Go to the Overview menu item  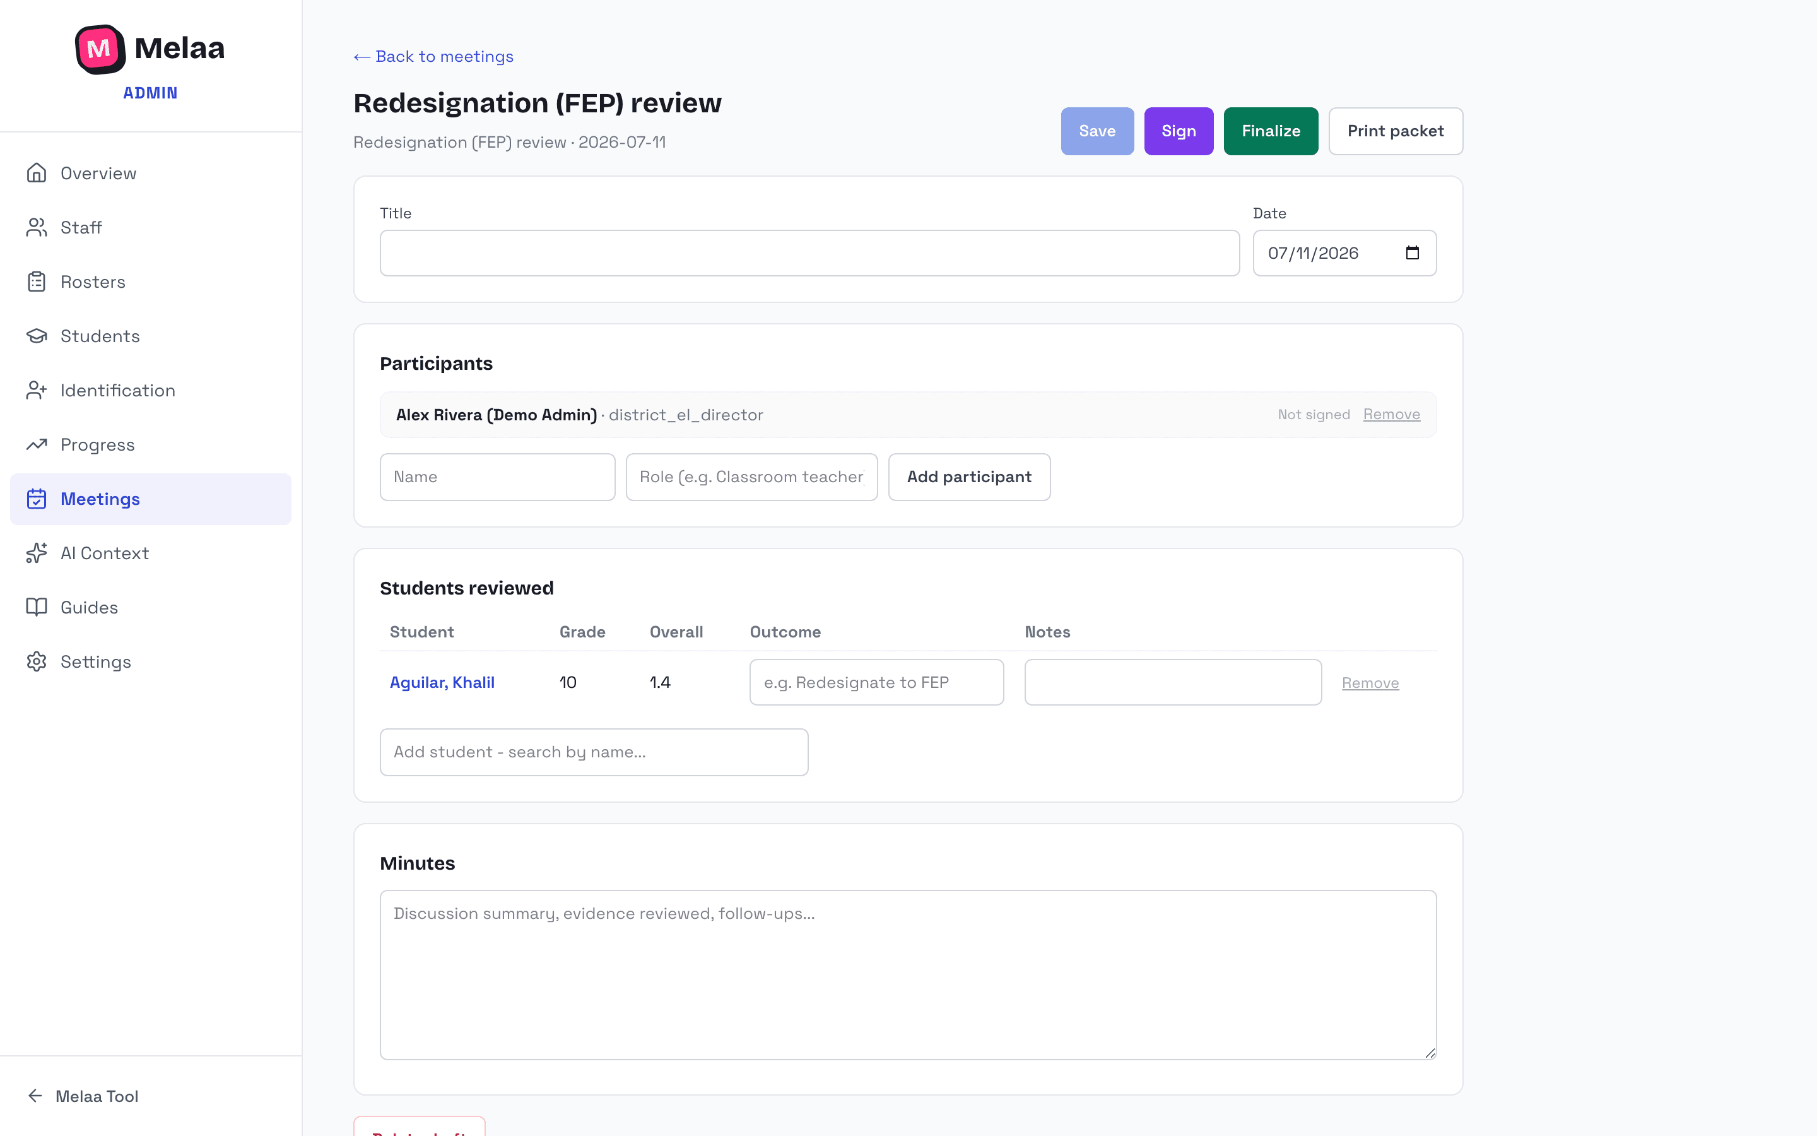150,173
